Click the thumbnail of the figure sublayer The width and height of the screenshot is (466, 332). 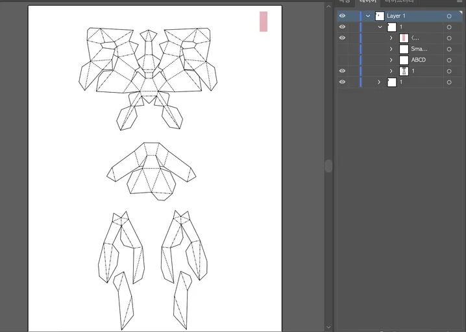click(x=404, y=71)
